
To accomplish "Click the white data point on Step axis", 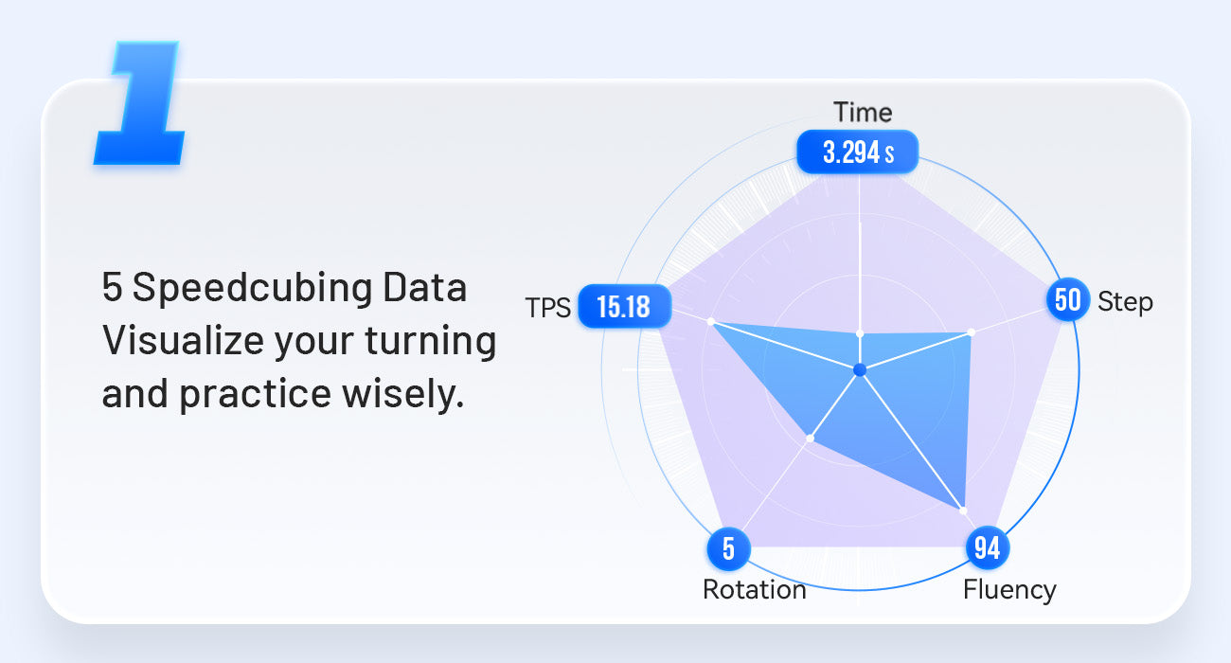I will pyautogui.click(x=972, y=333).
